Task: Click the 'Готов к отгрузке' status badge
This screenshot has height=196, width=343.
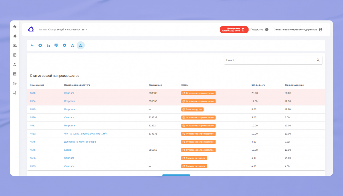Action: pyautogui.click(x=192, y=109)
